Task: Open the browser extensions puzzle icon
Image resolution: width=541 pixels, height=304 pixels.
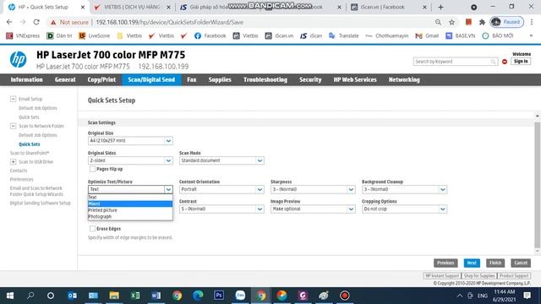Action: point(482,22)
